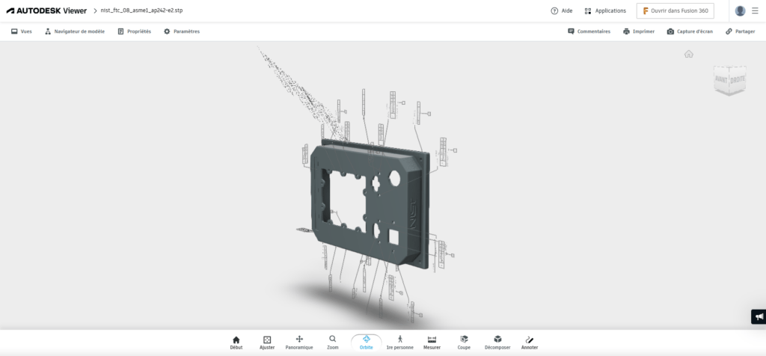
Task: Click the Imprimer print button
Action: [x=639, y=31]
